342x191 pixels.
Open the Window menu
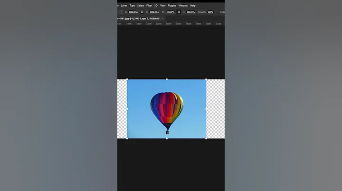click(x=183, y=6)
